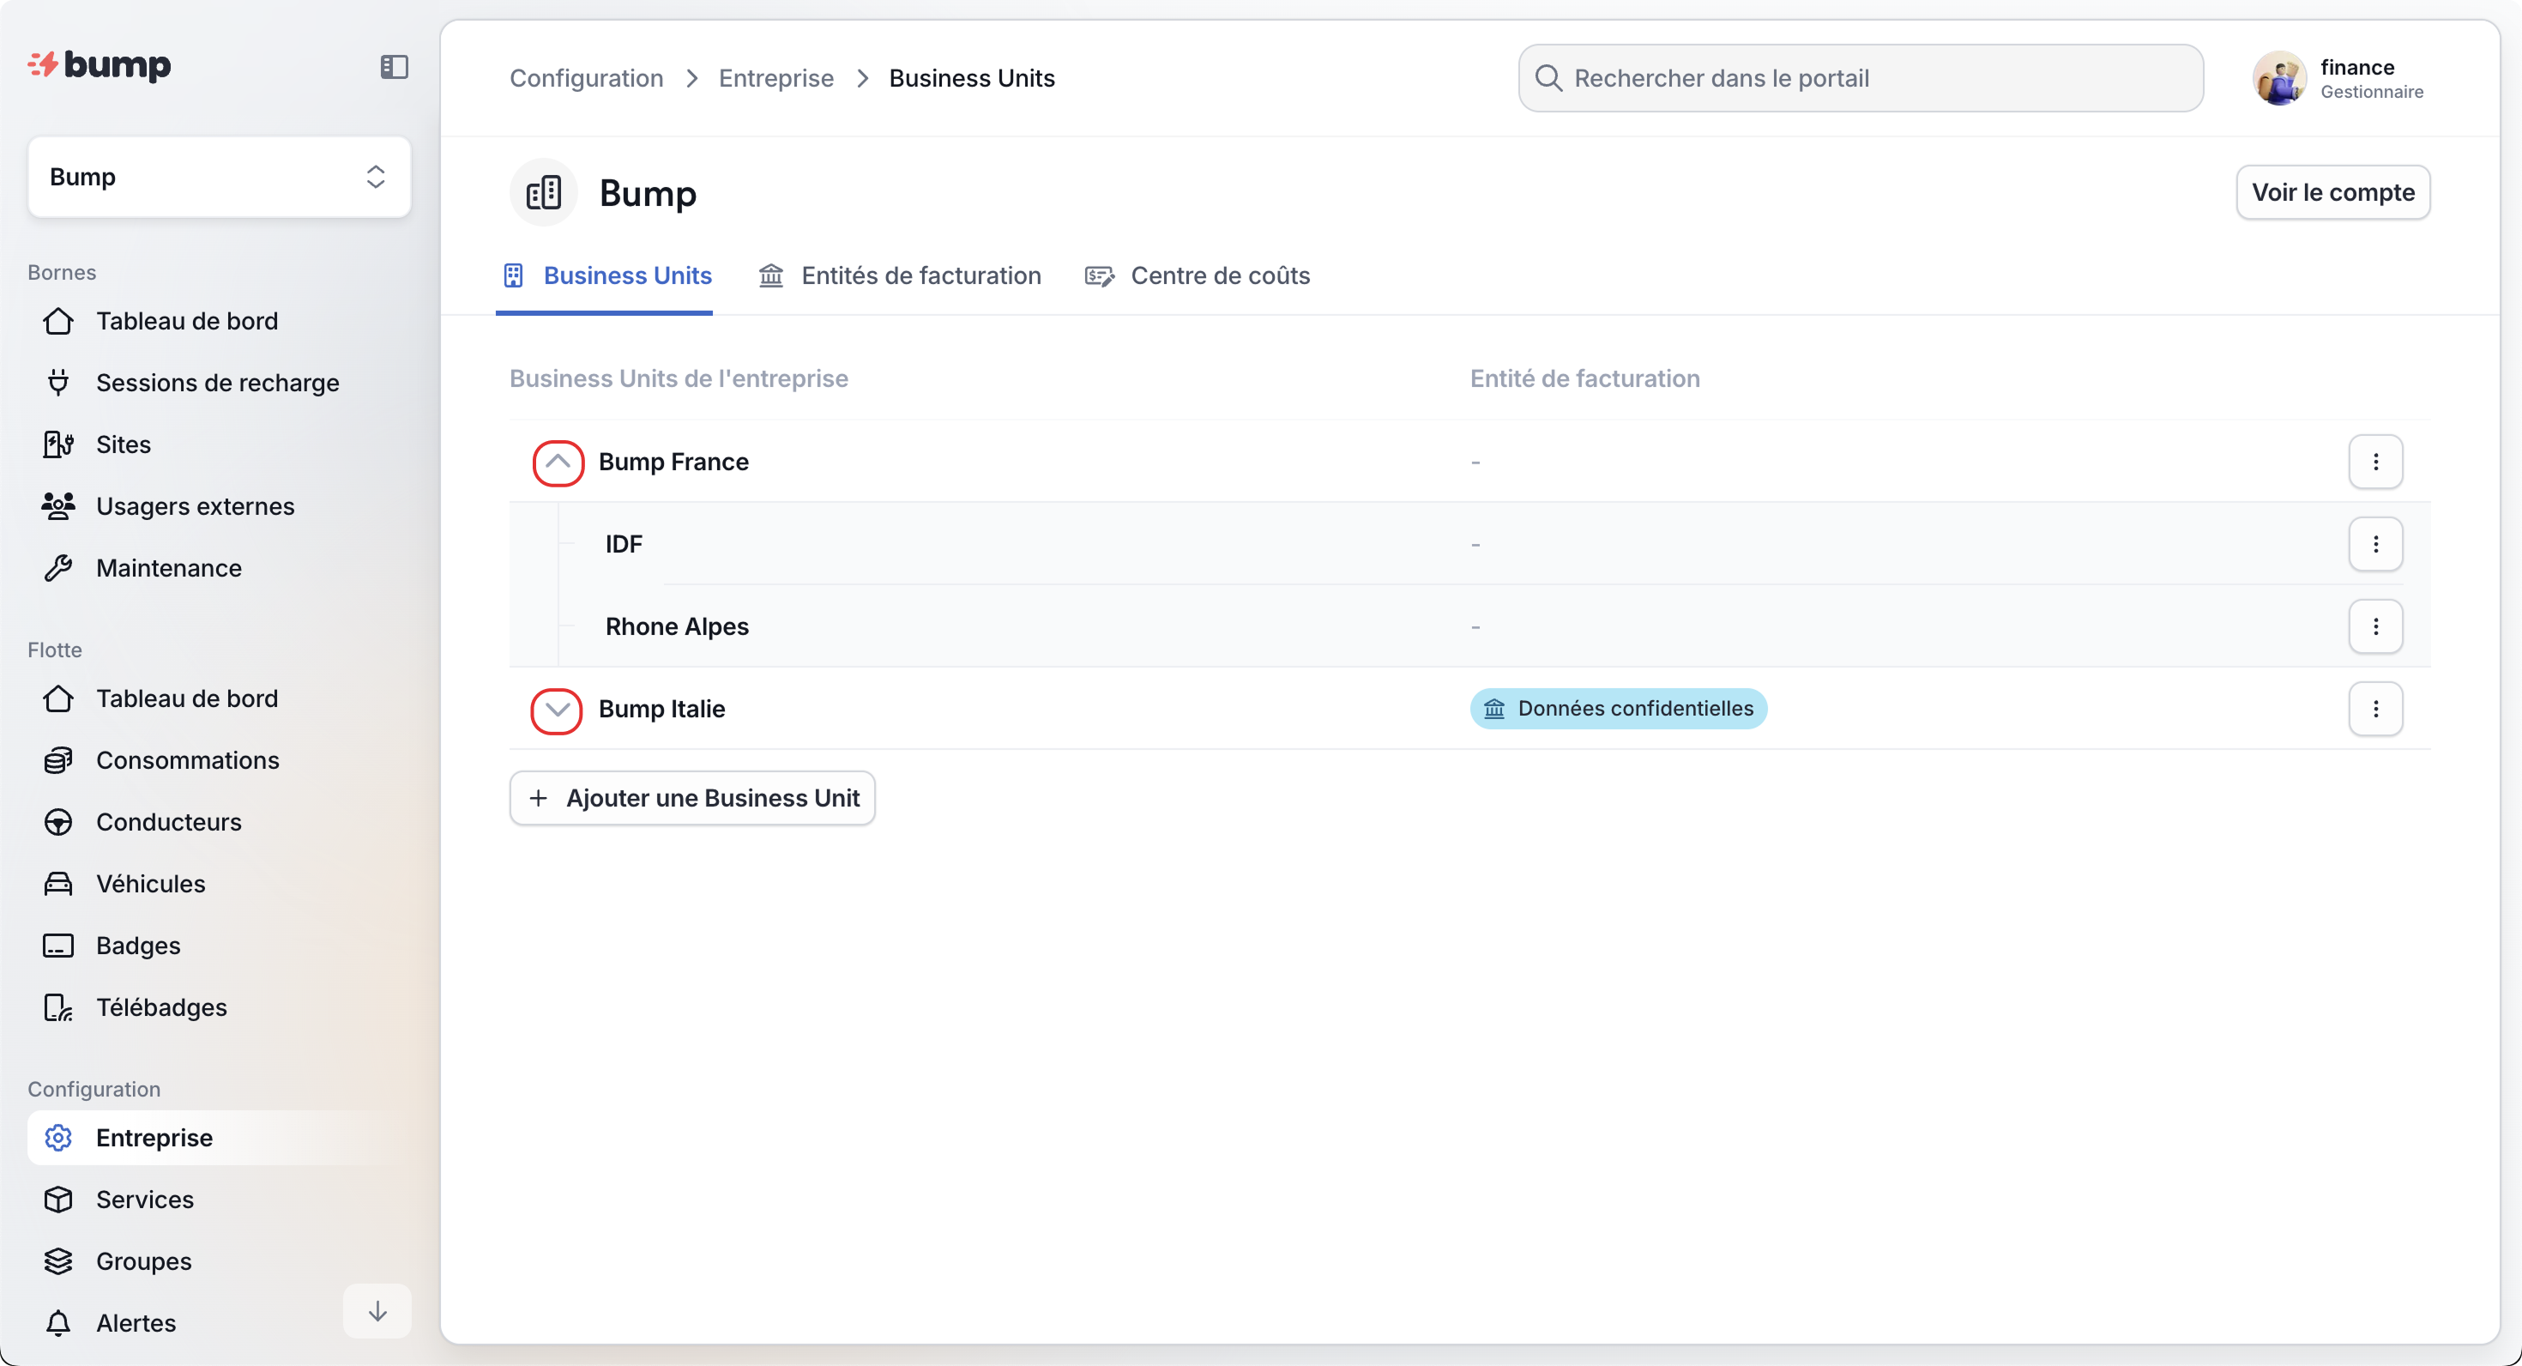Open Usagers externes people icon
This screenshot has width=2522, height=1366.
57,506
